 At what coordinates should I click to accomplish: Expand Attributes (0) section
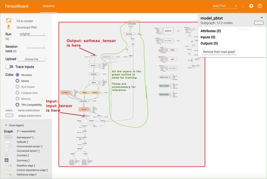click(x=211, y=31)
